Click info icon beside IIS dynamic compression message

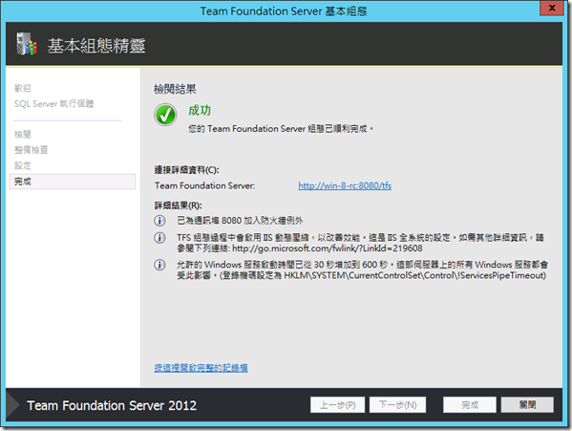[159, 238]
